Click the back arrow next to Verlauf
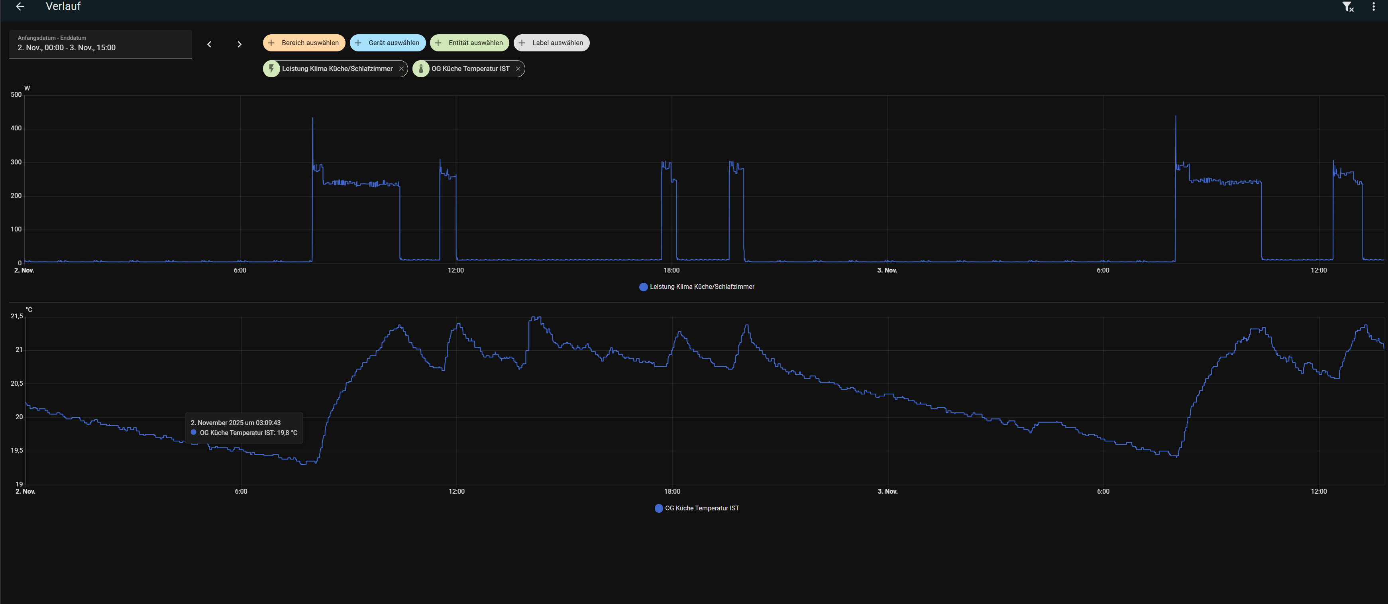The width and height of the screenshot is (1388, 604). click(20, 6)
